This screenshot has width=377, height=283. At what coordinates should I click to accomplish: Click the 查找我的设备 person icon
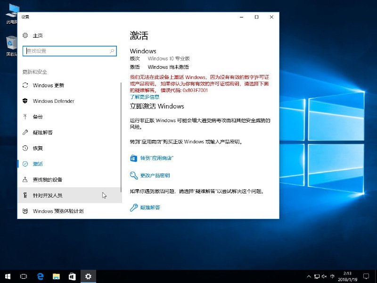(25, 180)
